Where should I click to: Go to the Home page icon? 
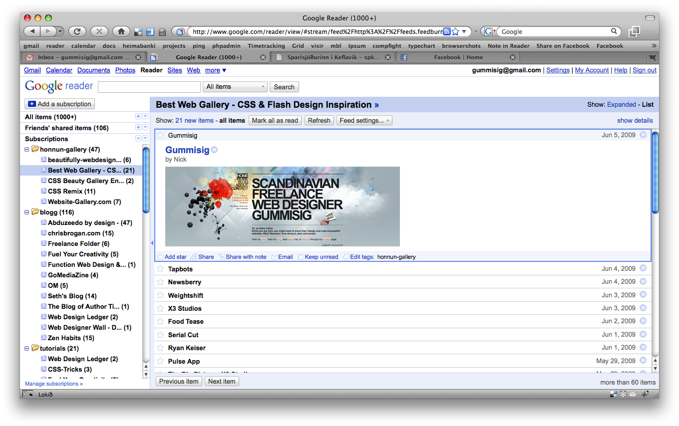click(x=121, y=31)
